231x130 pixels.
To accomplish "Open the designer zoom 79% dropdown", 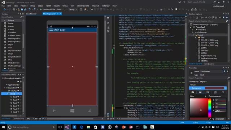I will coord(34,119).
